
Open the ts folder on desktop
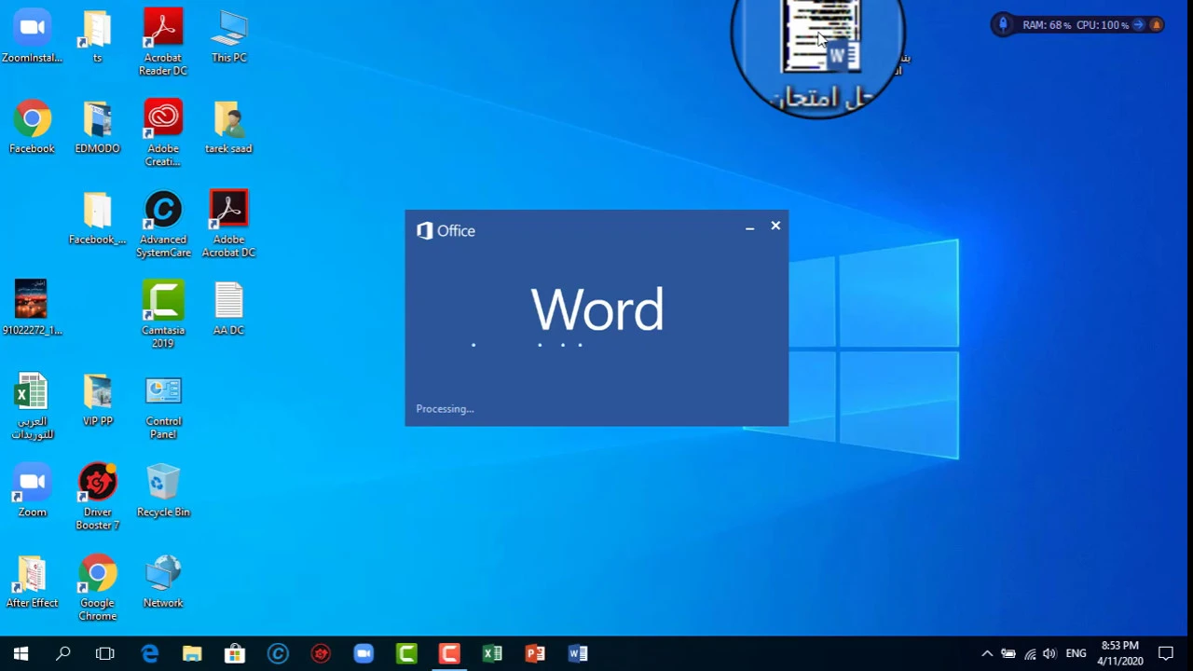(x=97, y=37)
